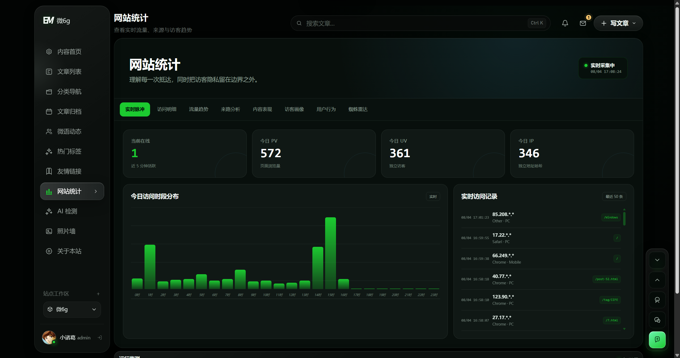680x358 pixels.
Task: Click the 小诸葛 user avatar
Action: pyautogui.click(x=49, y=337)
